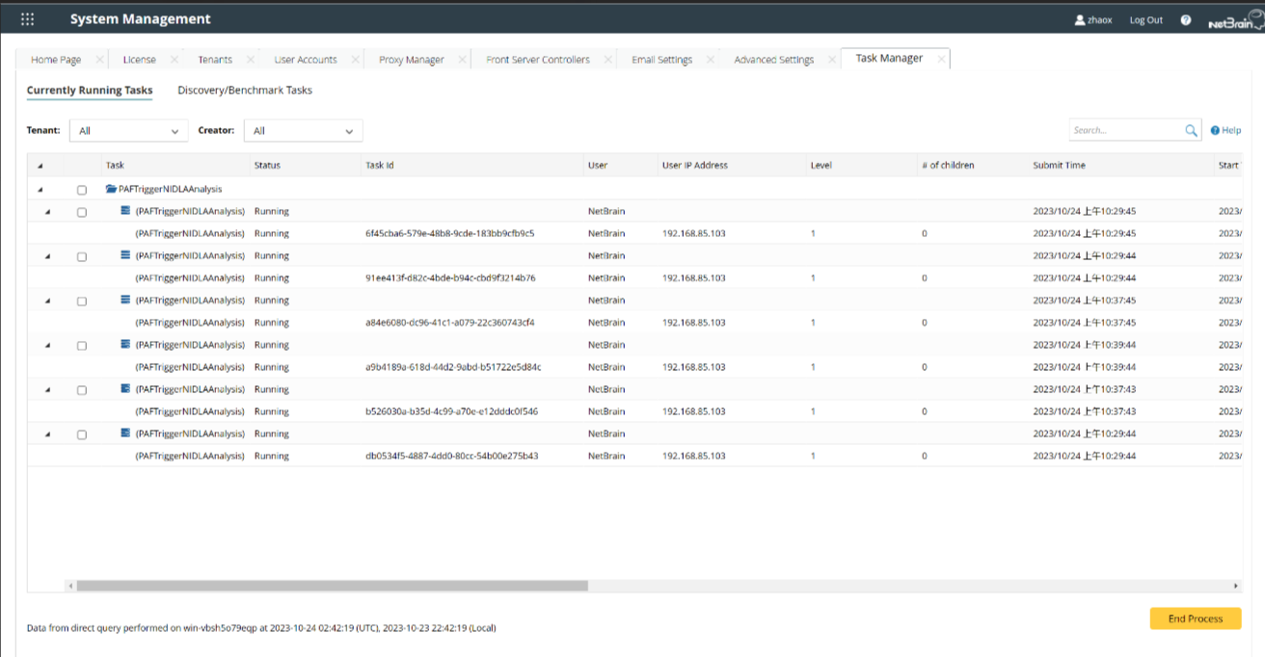1265x657 pixels.
Task: Check the first running task group checkbox
Action: click(x=82, y=212)
